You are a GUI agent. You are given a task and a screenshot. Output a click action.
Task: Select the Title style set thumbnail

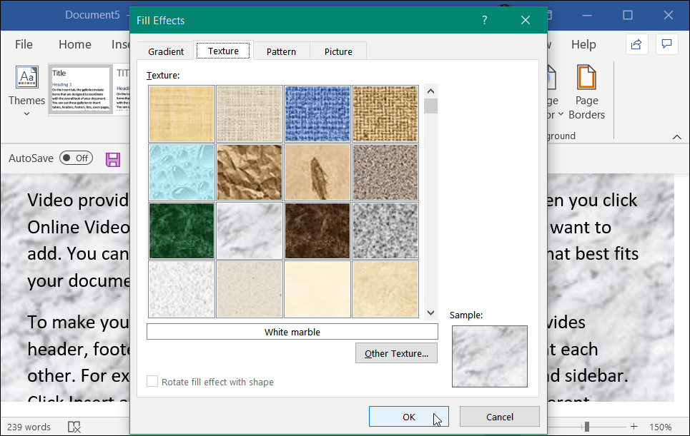pos(80,90)
